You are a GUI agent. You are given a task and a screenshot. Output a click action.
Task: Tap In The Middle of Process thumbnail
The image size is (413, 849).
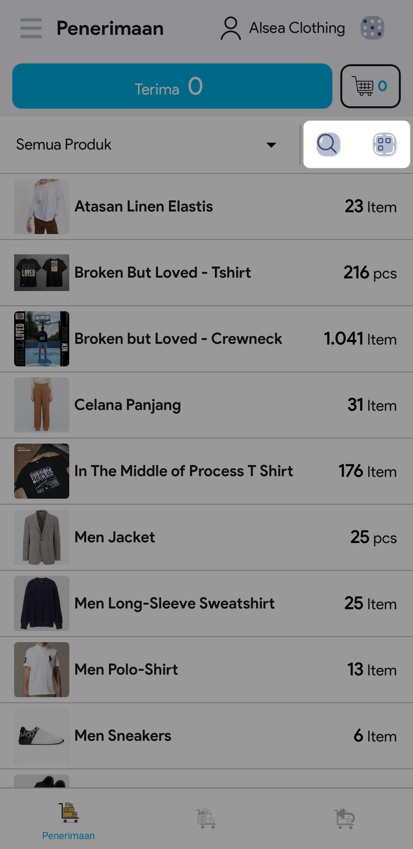coord(42,471)
